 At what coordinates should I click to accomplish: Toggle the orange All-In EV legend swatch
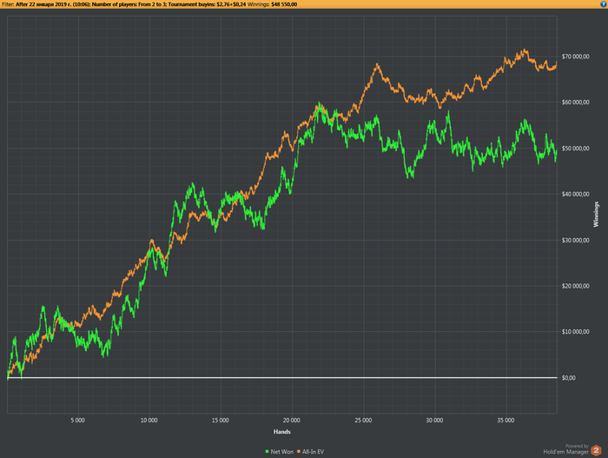(x=299, y=452)
